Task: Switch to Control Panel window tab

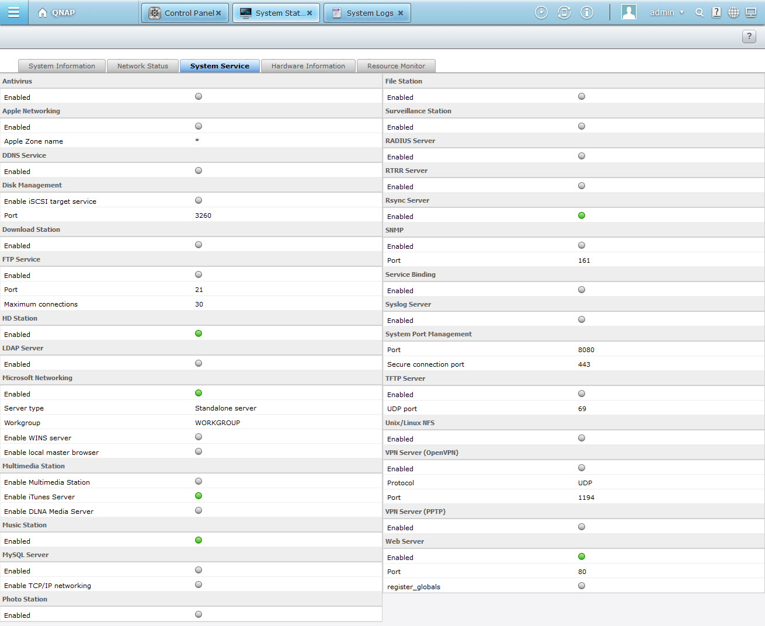Action: click(x=182, y=13)
